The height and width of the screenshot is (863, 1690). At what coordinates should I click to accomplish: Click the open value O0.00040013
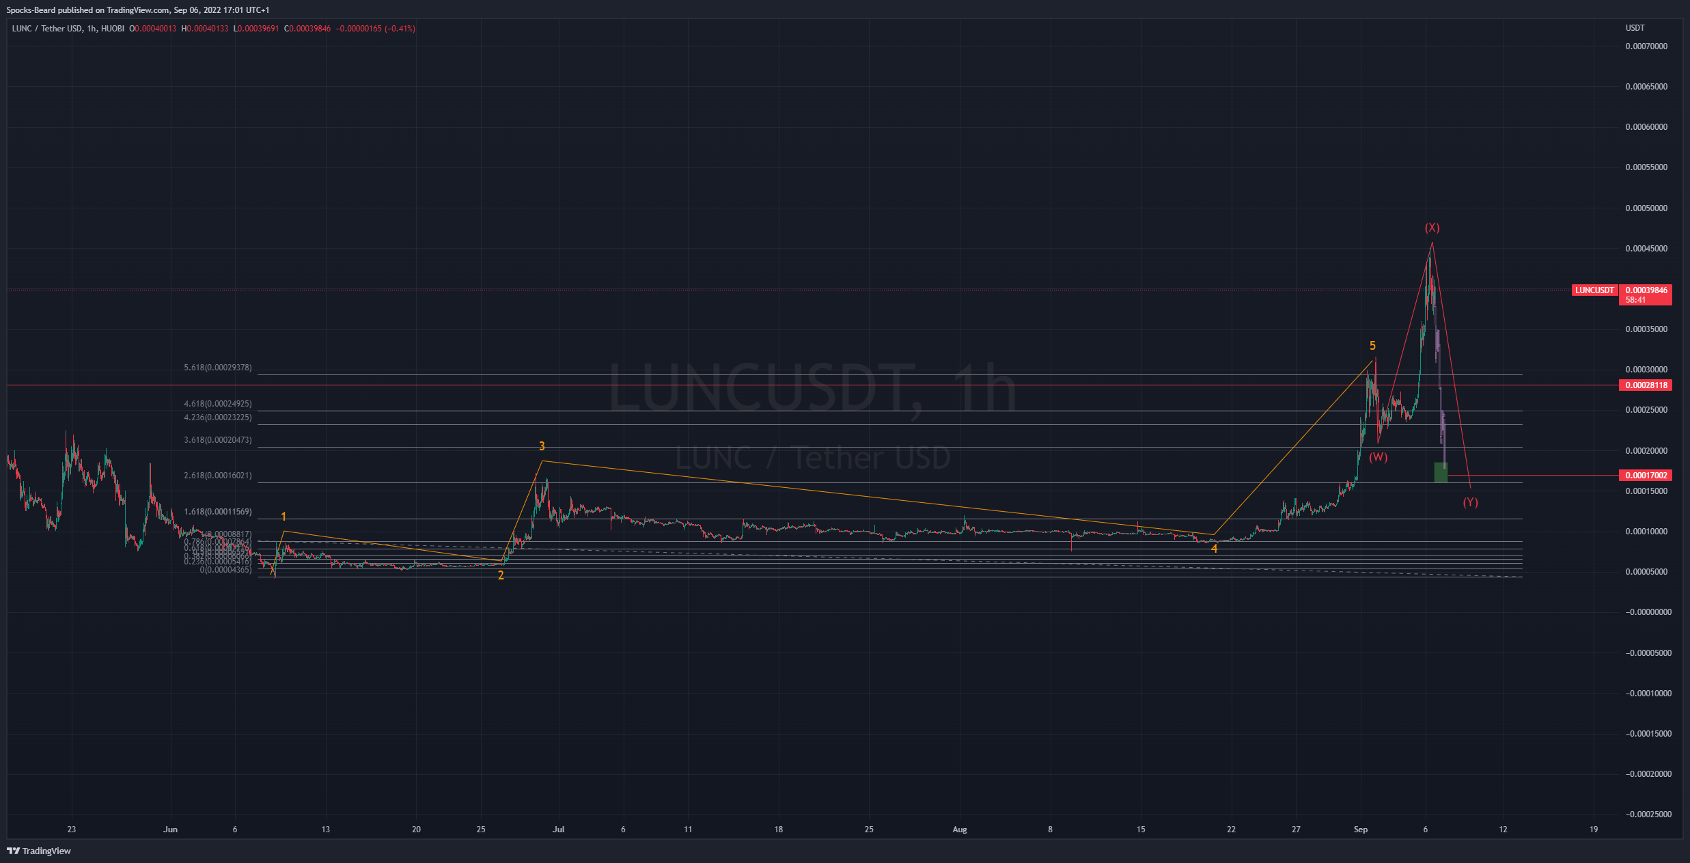click(x=153, y=29)
